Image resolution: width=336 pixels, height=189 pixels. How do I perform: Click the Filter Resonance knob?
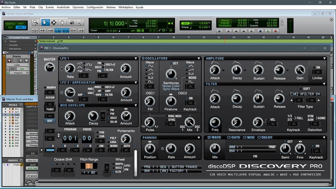[x=237, y=122]
